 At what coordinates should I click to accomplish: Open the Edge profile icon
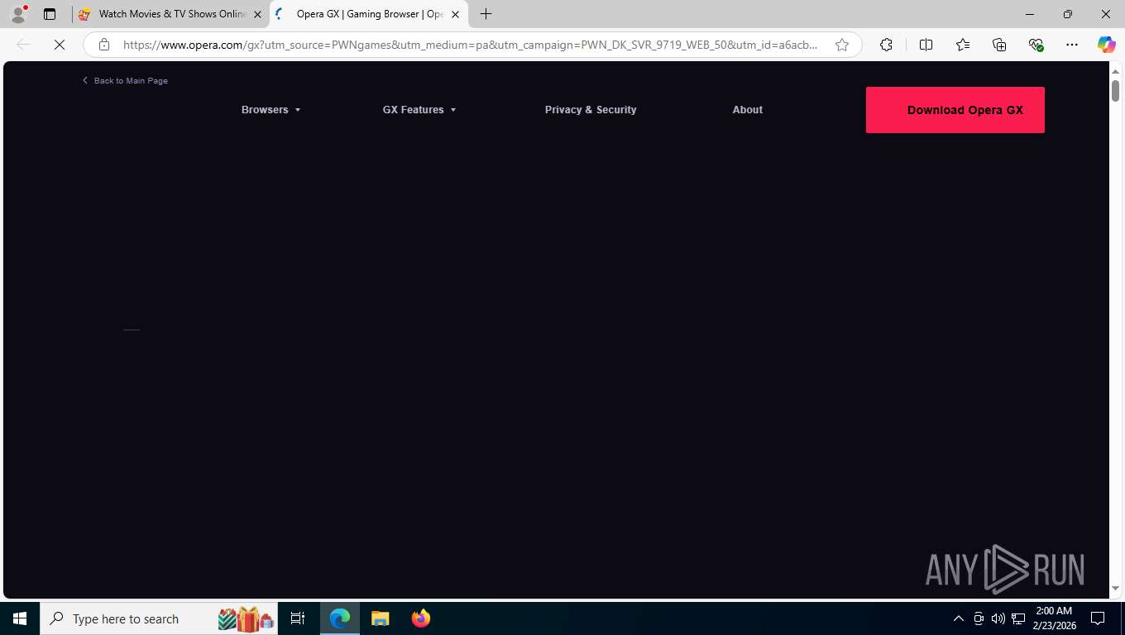tap(18, 14)
